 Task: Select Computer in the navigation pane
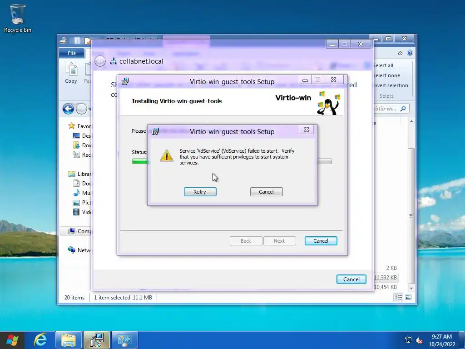coord(79,231)
